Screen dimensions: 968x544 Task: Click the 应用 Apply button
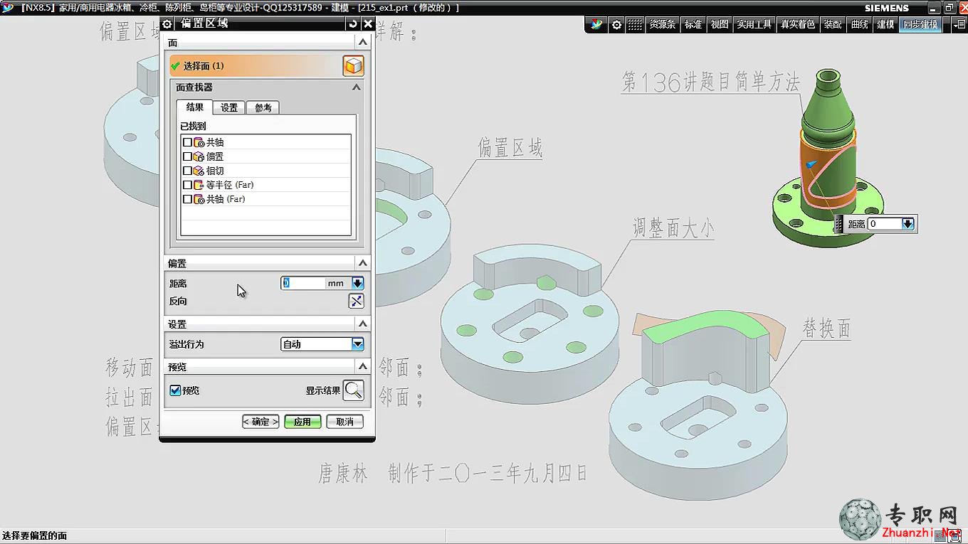(302, 422)
